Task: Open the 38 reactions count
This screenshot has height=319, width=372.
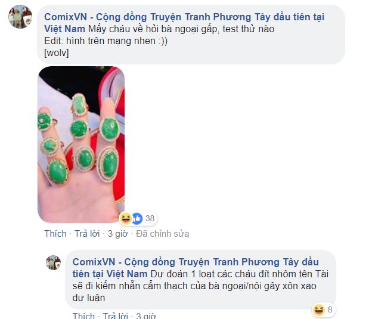Action: pyautogui.click(x=150, y=218)
